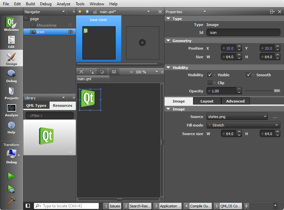Expand more Library pane options
284x210 pixels.
[74, 98]
